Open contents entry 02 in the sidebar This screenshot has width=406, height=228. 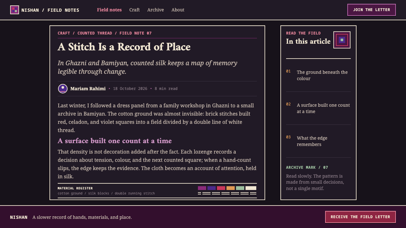coord(318,108)
